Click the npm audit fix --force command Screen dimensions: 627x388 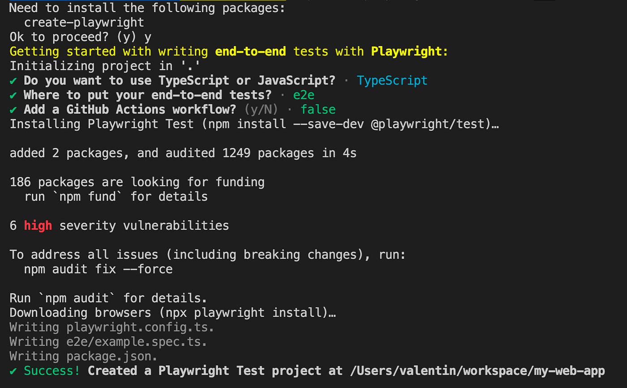(x=98, y=269)
